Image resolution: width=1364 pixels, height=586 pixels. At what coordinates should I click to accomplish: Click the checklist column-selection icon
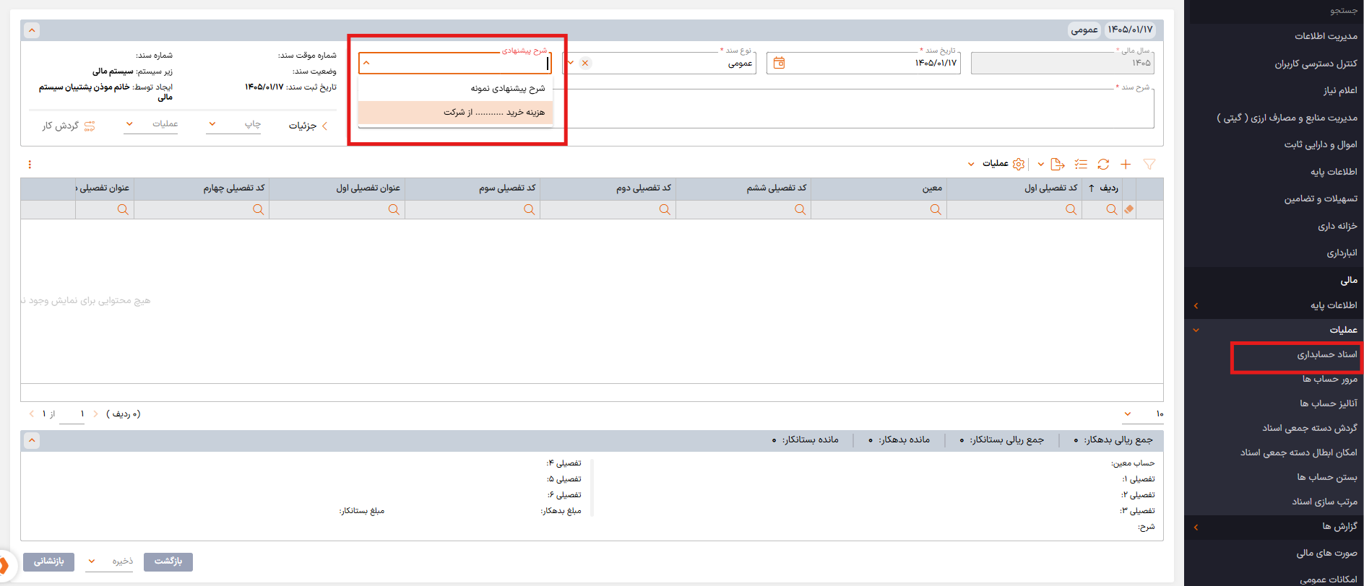1081,165
